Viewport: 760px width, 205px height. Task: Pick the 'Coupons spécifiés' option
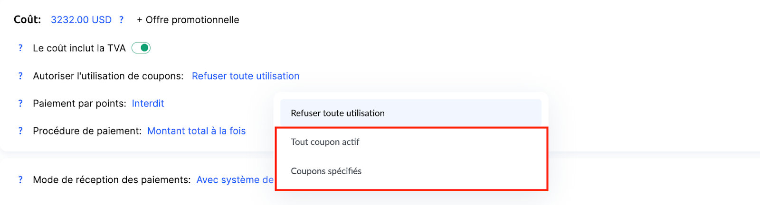tap(326, 171)
